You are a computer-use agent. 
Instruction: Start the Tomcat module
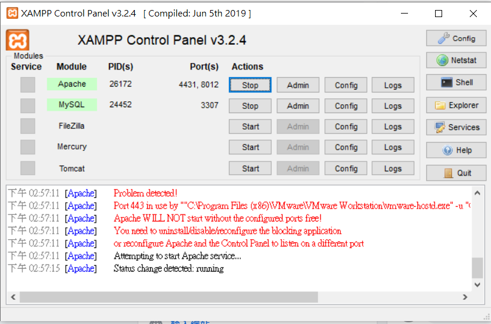pyautogui.click(x=250, y=168)
